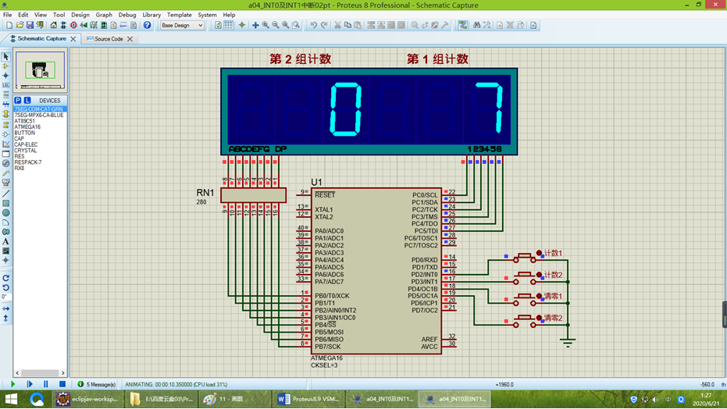Click the Zoom to Area icon
This screenshot has height=409, width=727.
[x=296, y=25]
